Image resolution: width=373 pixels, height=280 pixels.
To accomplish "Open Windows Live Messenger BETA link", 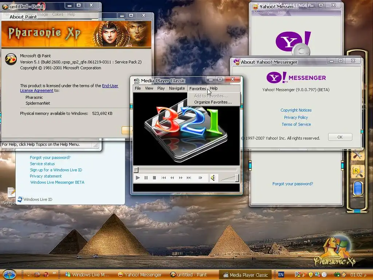I will tap(57, 182).
